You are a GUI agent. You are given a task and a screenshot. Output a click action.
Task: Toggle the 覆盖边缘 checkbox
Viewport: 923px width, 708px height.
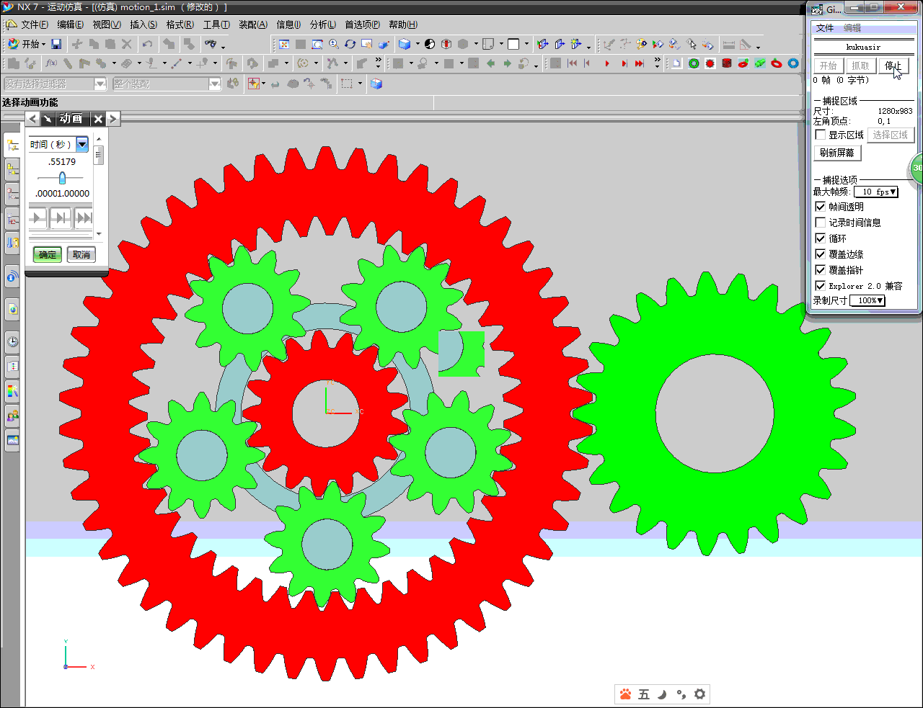point(821,254)
